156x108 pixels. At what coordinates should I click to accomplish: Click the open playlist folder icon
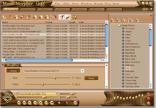tap(10, 17)
